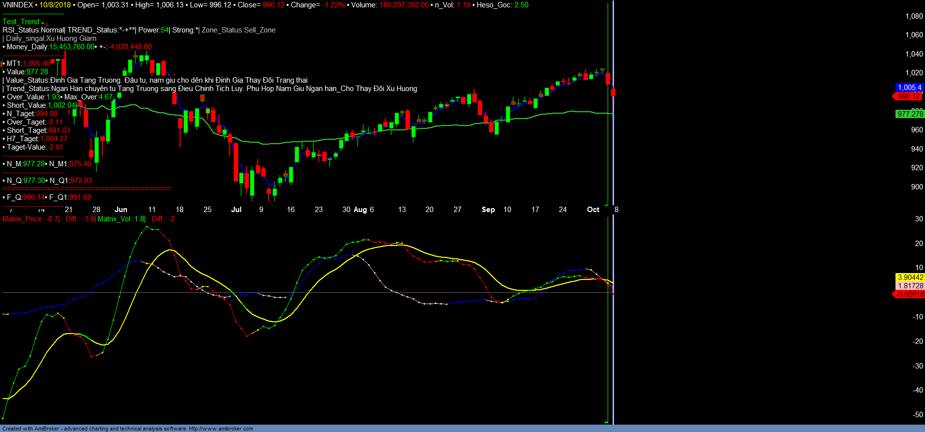Click the green 977.278 value label
The height and width of the screenshot is (432, 925).
point(910,114)
